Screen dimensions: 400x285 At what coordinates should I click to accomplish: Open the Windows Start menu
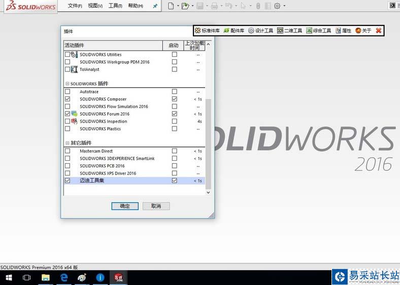pyautogui.click(x=9, y=277)
